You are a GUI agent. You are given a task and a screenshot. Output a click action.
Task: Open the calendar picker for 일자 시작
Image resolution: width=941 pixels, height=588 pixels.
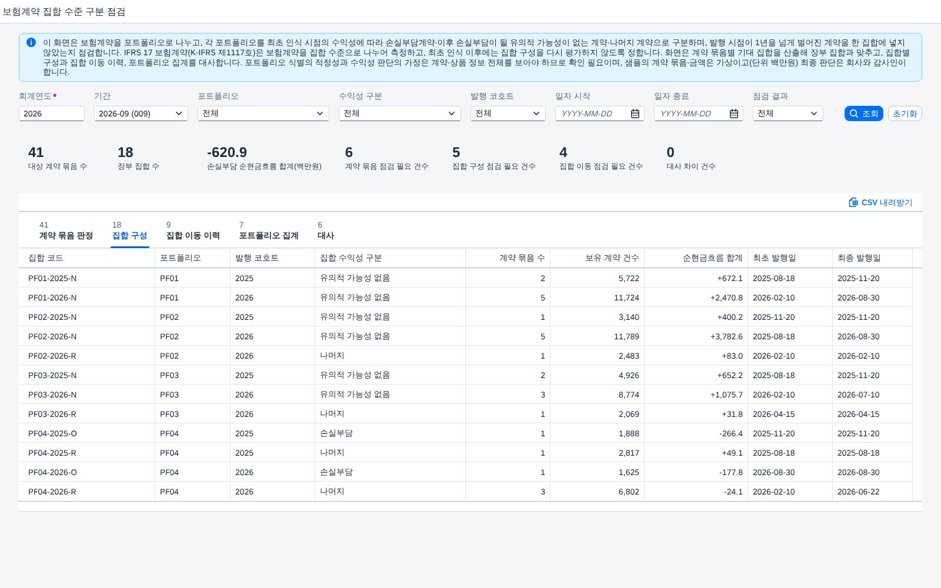click(635, 113)
